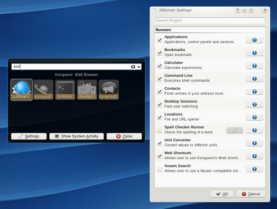This screenshot has height=209, width=277.
Task: Confirm KRunner Settings with OK
Action: pyautogui.click(x=222, y=194)
